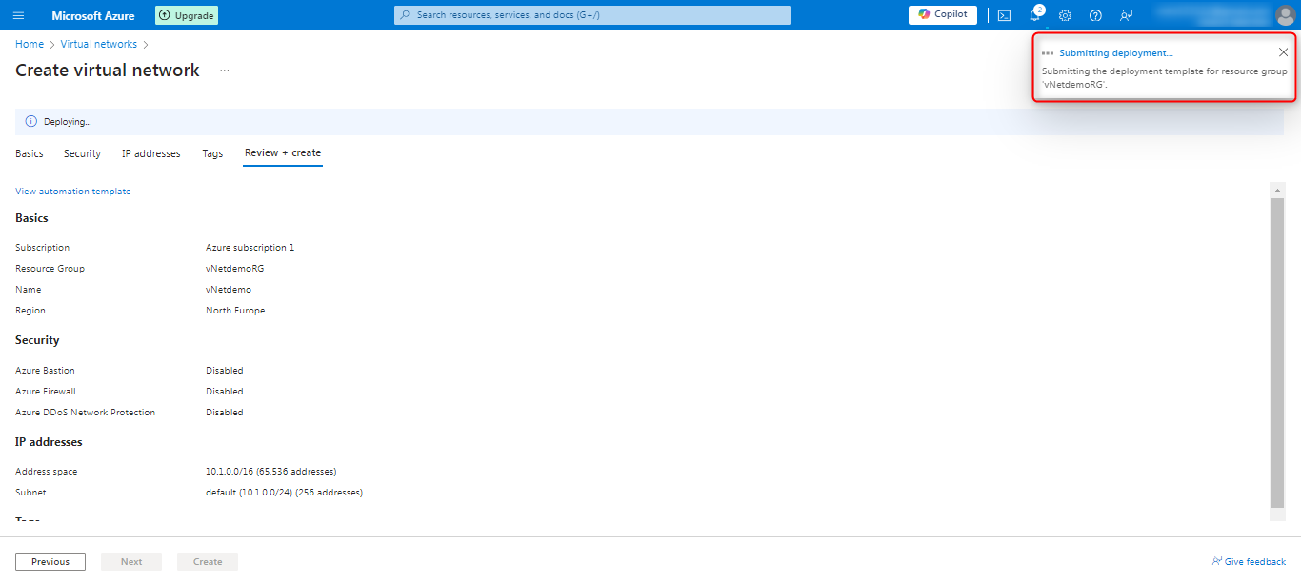
Task: Click the Create button
Action: tap(208, 562)
